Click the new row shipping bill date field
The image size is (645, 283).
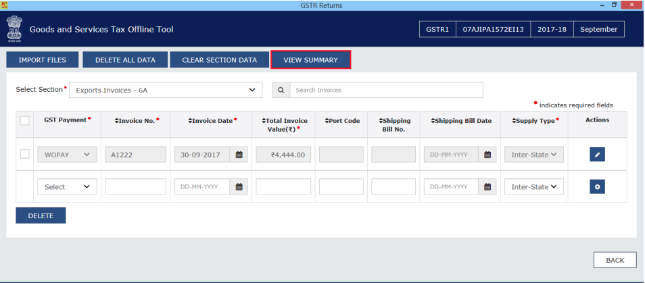[x=451, y=186]
